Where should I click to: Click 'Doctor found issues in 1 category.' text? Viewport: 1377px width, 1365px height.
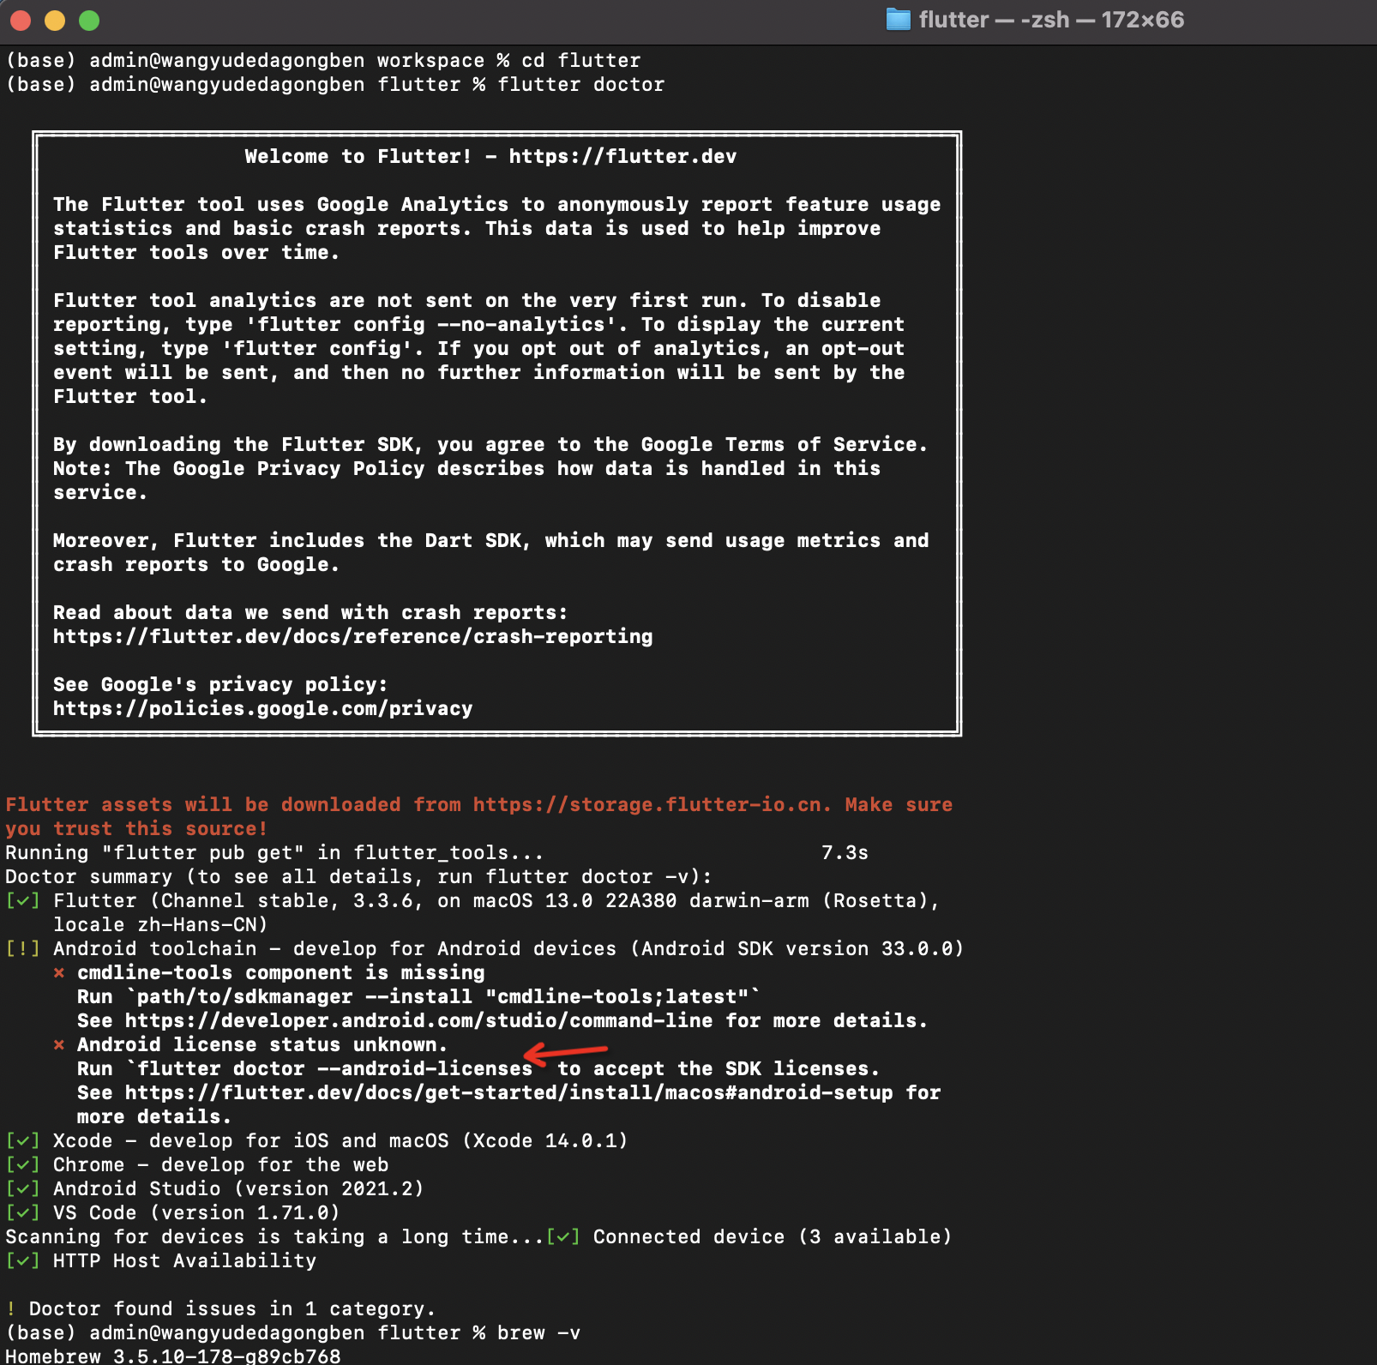[x=232, y=1309]
